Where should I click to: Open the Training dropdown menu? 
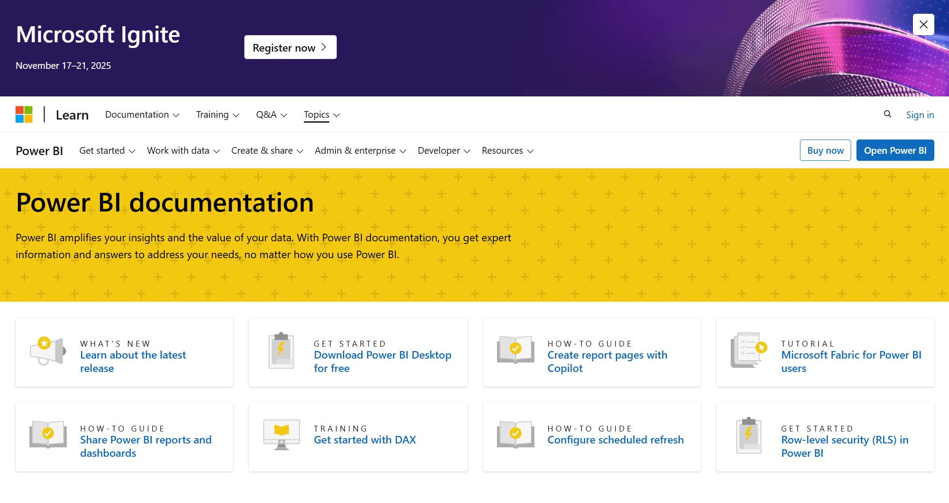[218, 115]
